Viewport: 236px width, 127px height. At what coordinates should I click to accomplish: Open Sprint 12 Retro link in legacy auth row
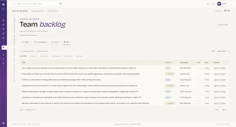coord(220,103)
